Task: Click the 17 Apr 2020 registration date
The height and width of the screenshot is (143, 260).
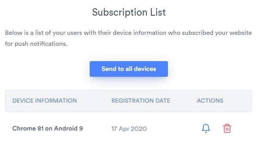Action: coord(129,129)
